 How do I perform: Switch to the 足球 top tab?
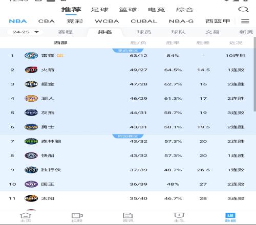click(100, 10)
